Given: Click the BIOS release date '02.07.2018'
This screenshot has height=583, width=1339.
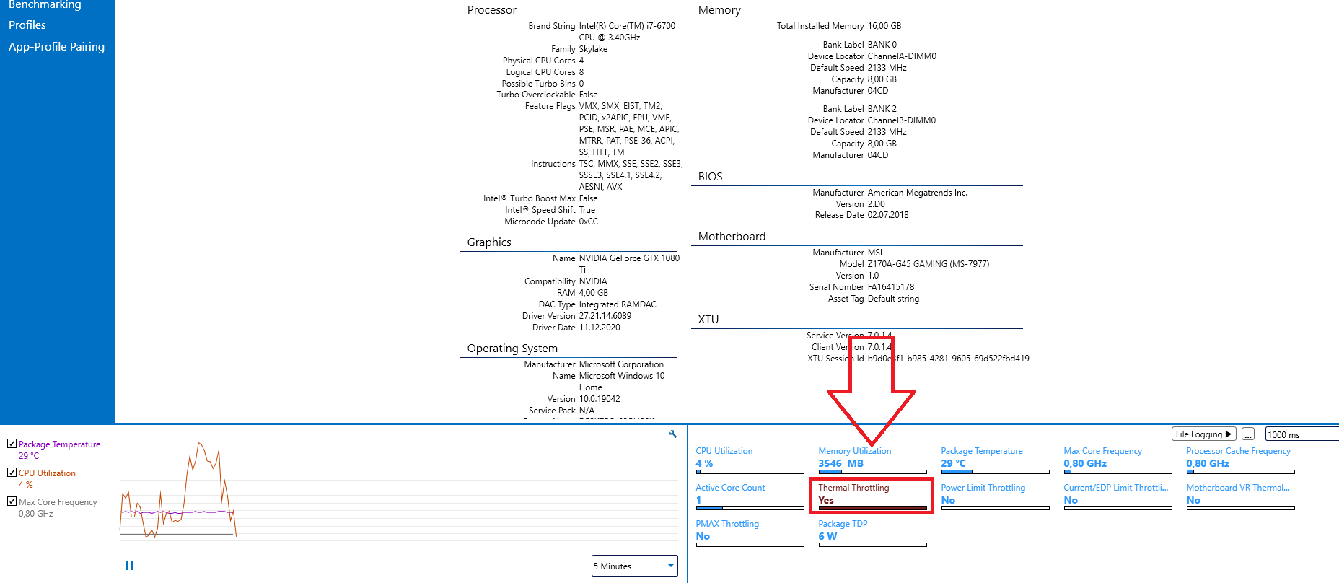Looking at the screenshot, I should [888, 215].
